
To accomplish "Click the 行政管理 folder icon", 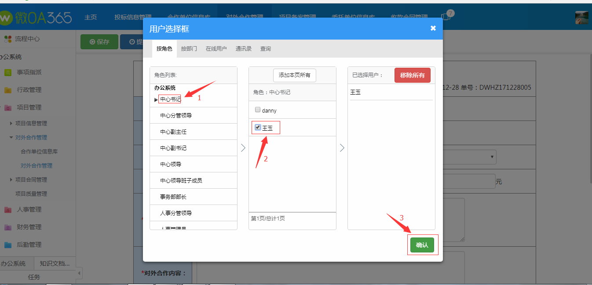I will [8, 90].
